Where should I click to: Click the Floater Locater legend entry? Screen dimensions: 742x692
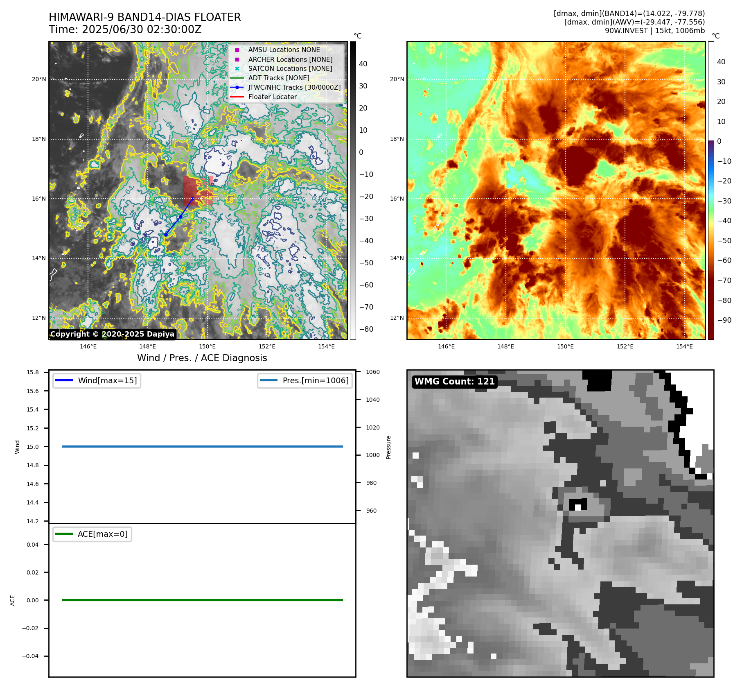click(x=264, y=97)
